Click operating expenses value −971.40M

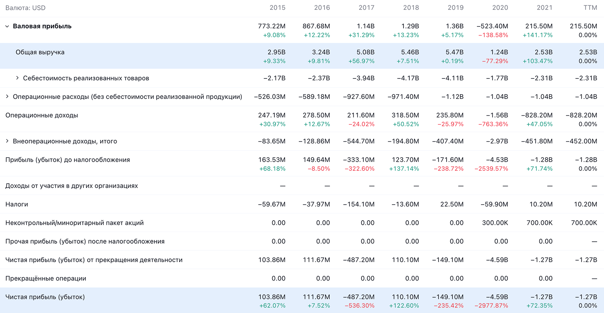(404, 97)
